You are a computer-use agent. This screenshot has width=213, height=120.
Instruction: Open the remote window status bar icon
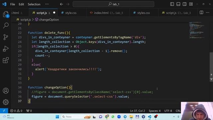tap(4, 111)
